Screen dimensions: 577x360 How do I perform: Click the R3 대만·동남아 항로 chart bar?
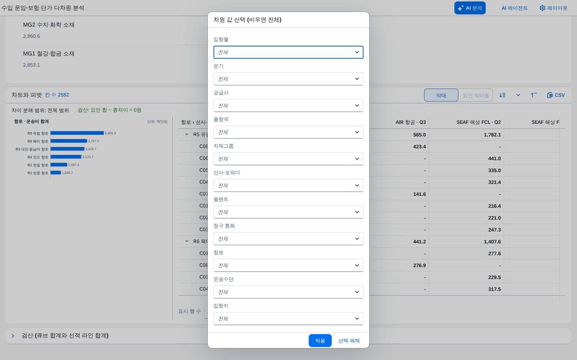click(67, 149)
